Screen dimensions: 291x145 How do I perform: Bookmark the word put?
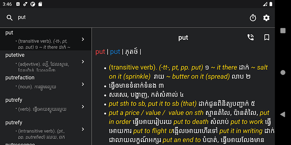click(267, 37)
